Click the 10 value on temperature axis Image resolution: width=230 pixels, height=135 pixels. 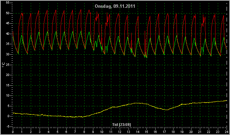(8, 96)
